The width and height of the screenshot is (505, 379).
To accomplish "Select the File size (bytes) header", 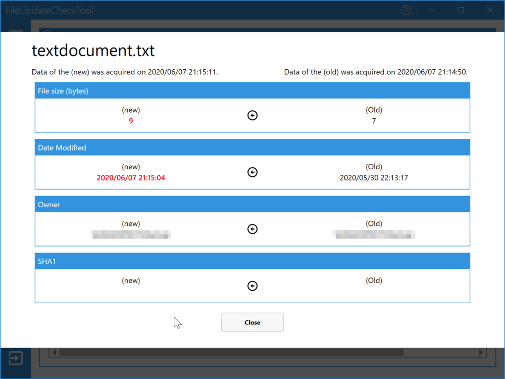I will pyautogui.click(x=63, y=91).
